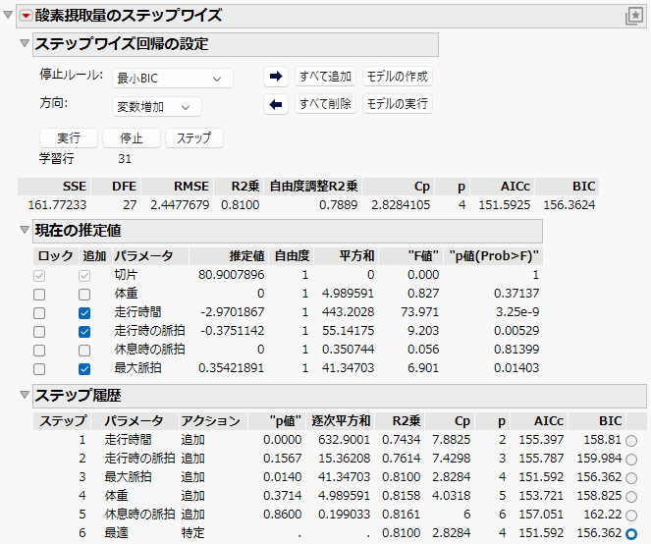Select the radio button for step 3 最大脈拍
Screen dimensions: 651x544
pyautogui.click(x=631, y=478)
